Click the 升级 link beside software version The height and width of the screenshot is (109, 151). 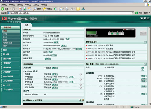[x=79, y=49]
